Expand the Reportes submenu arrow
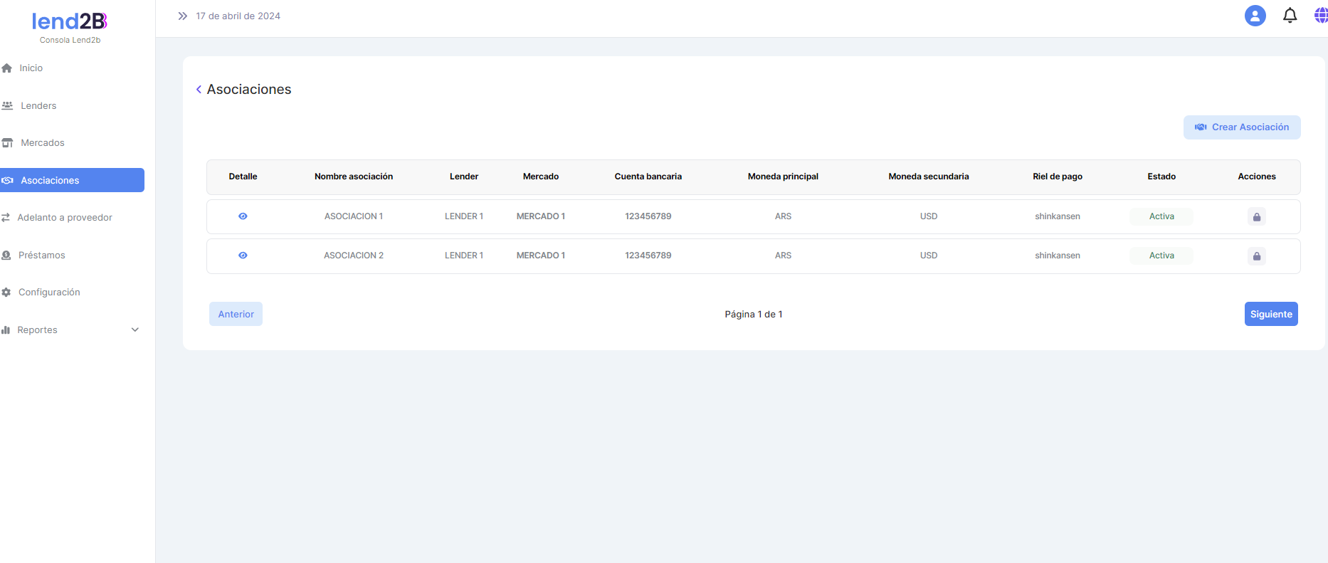 click(x=135, y=330)
